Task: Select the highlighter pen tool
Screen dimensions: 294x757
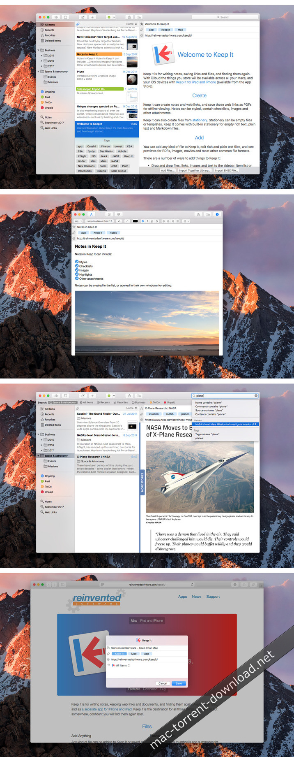Action: 127,221
